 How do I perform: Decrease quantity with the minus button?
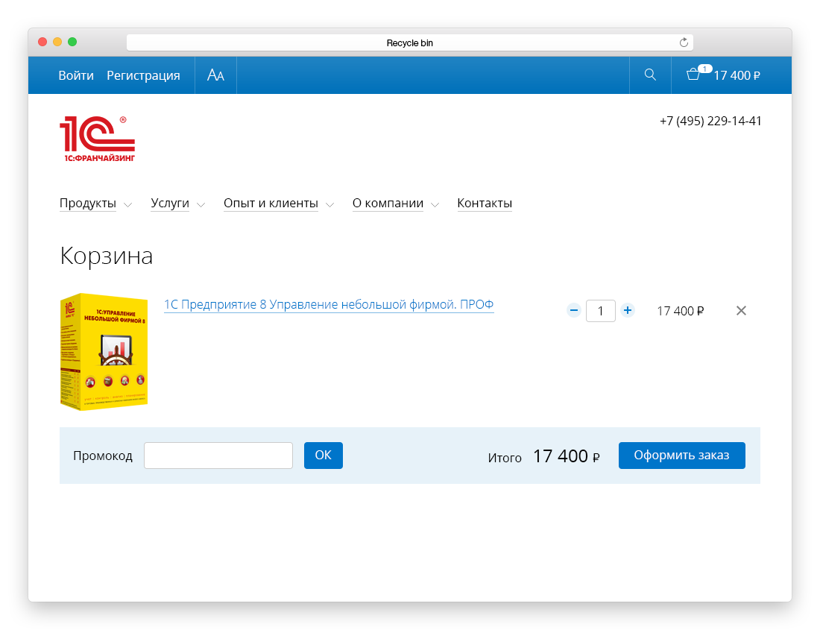[x=573, y=310]
